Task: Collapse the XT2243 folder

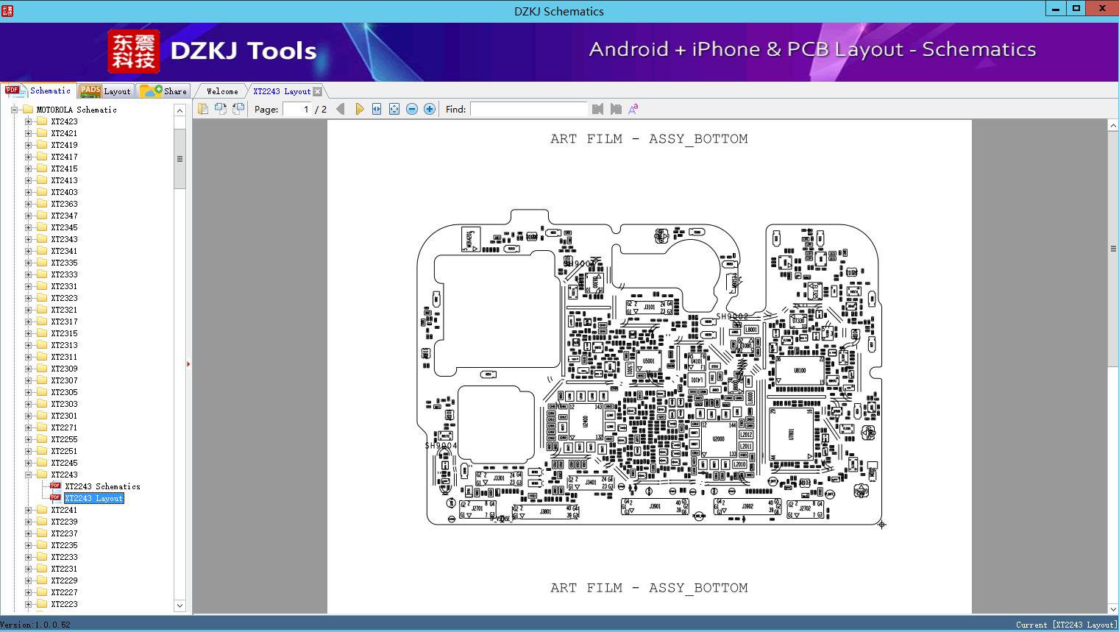Action: [x=28, y=475]
